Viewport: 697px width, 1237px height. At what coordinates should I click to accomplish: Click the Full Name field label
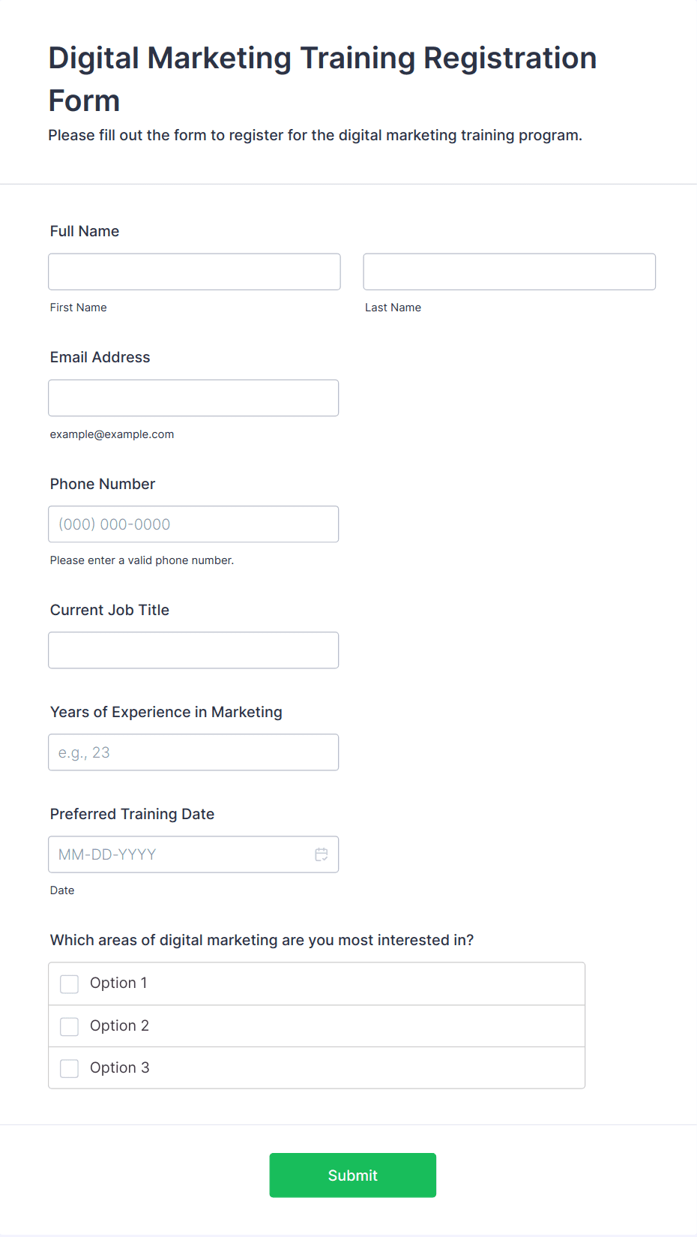click(85, 231)
